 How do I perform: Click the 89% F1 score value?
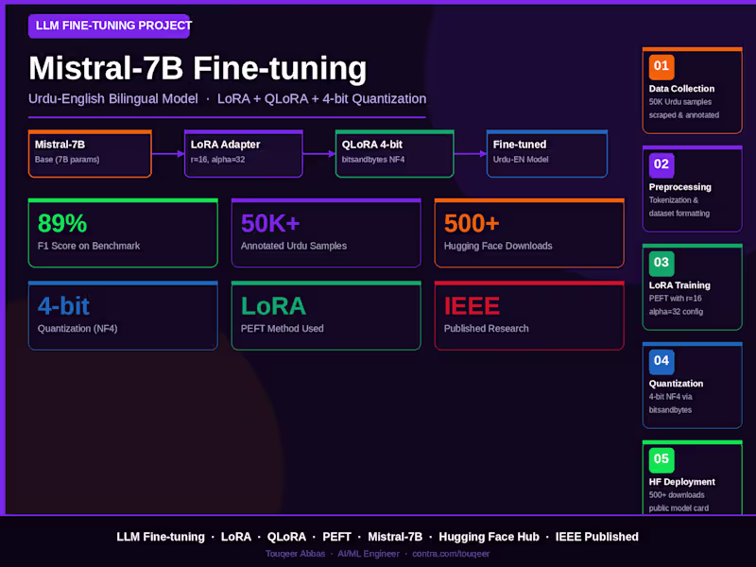pos(62,223)
